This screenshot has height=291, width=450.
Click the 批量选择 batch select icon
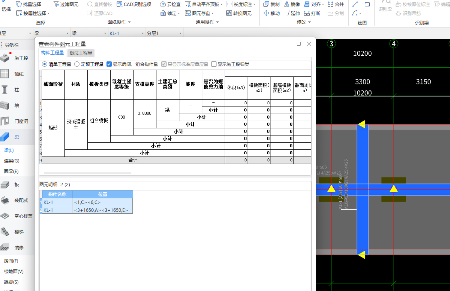tap(19, 4)
